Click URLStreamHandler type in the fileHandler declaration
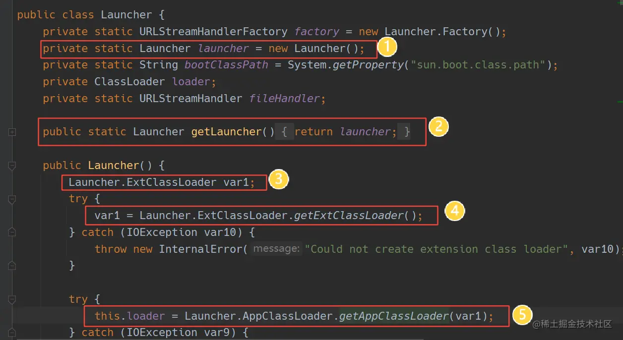This screenshot has height=340, width=623. pos(191,99)
